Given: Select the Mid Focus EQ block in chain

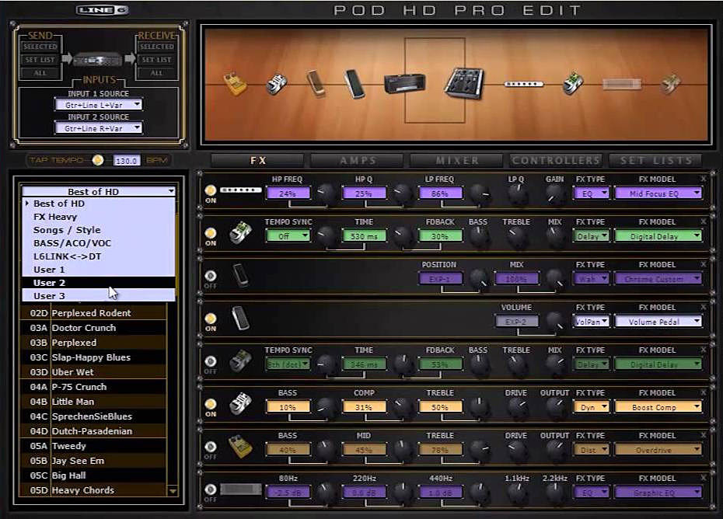Looking at the screenshot, I should point(524,84).
